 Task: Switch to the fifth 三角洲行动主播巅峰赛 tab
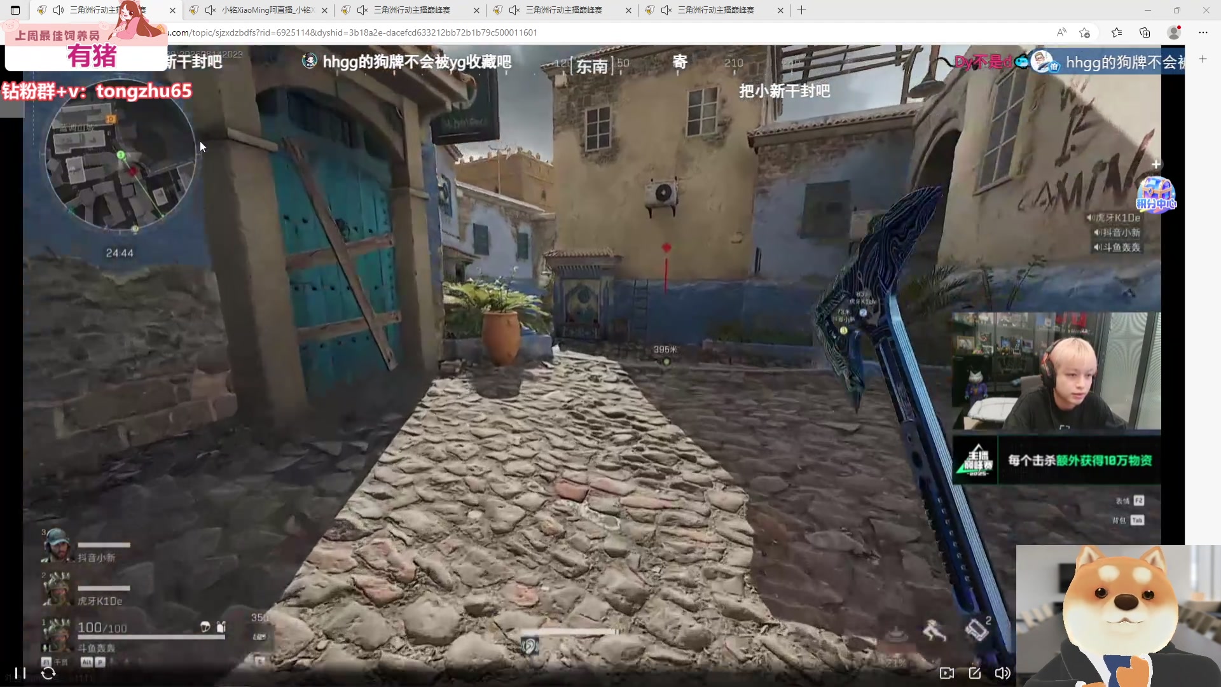click(x=716, y=10)
